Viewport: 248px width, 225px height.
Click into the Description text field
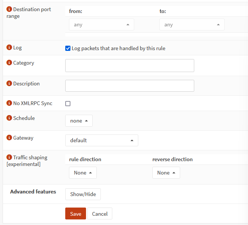[129, 86]
